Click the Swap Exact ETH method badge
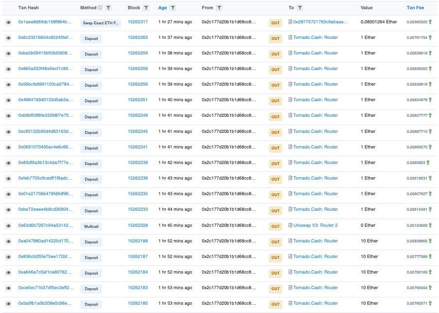The image size is (439, 313). click(101, 23)
